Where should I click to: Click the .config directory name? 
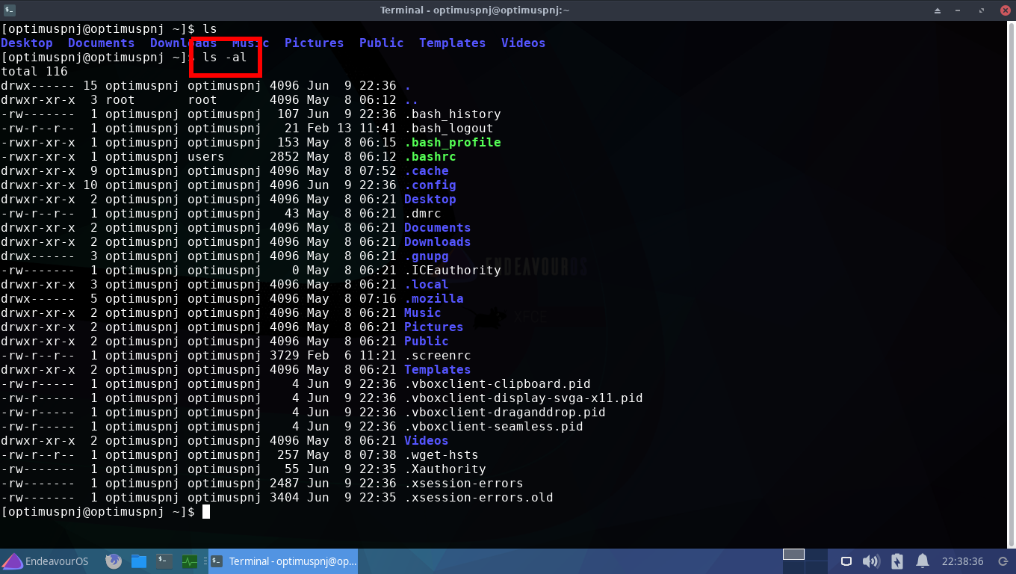430,185
